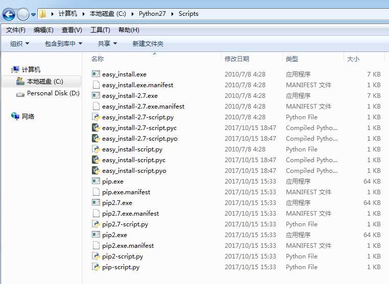Image resolution: width=389 pixels, height=284 pixels.
Task: Open the 编辑(E) menu
Action: 43,30
